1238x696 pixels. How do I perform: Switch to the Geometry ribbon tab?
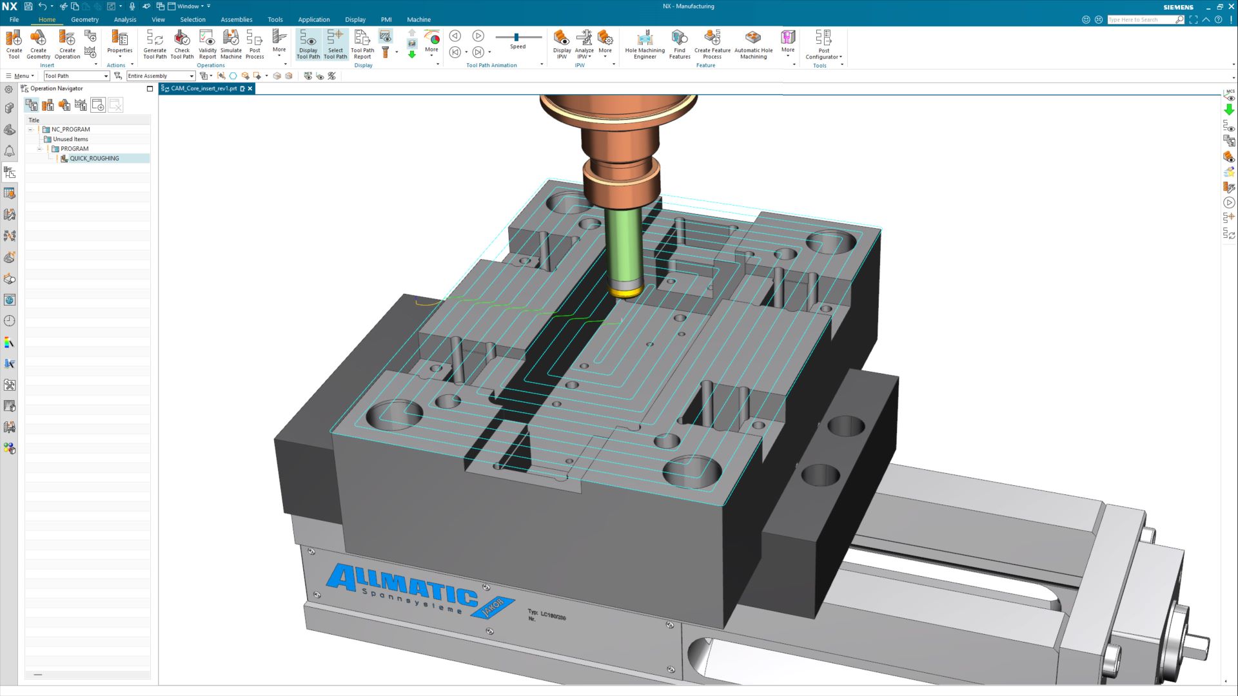[84, 19]
